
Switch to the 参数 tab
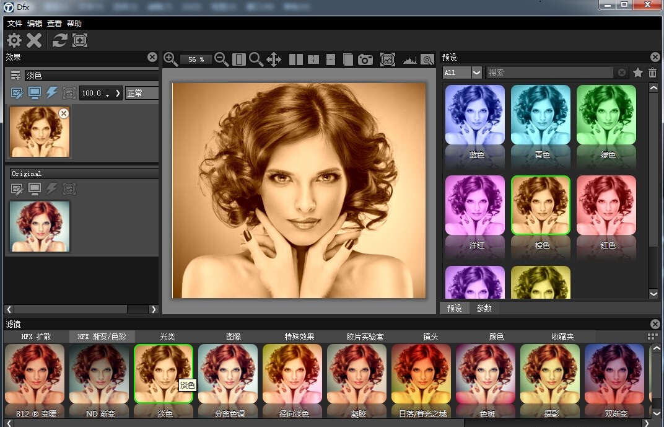[484, 308]
